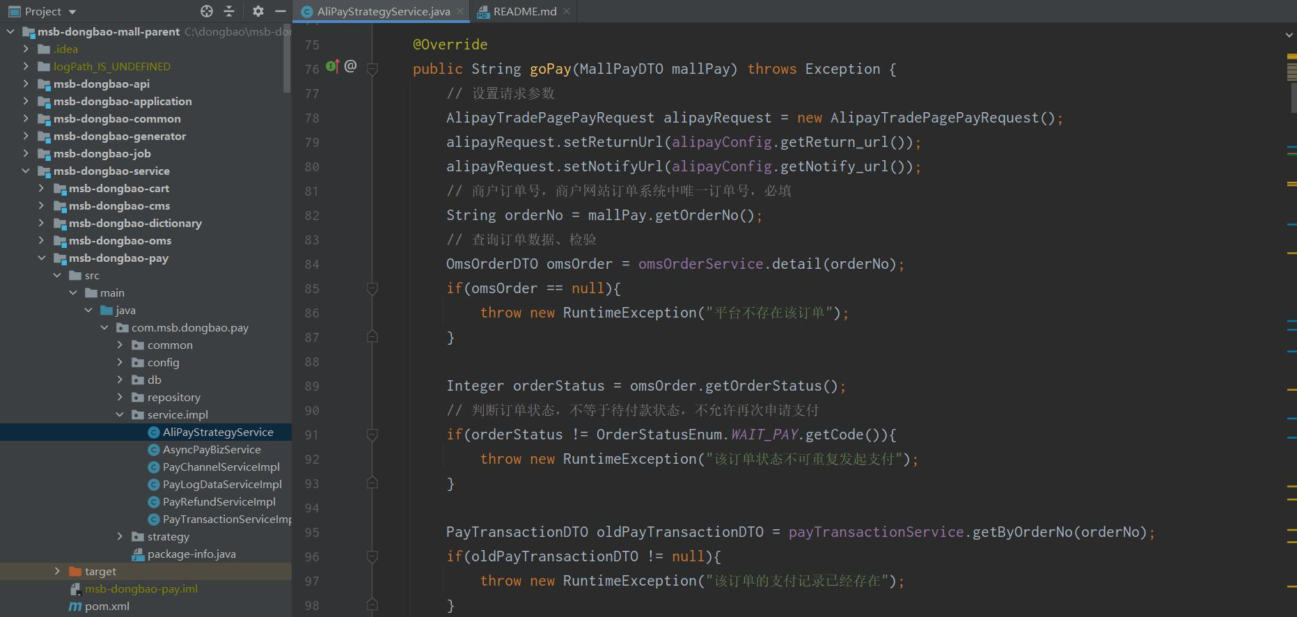
Task: Collapse the msb-dongbao-pay module
Action: (41, 258)
